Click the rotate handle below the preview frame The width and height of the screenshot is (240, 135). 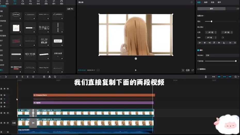click(136, 58)
